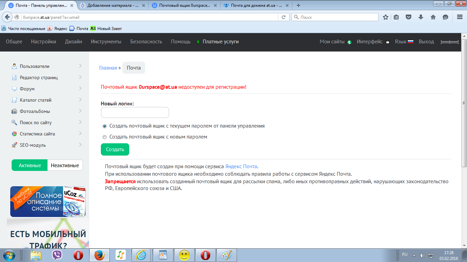The height and width of the screenshot is (262, 467).
Task: Open the Firefox downloads arrow icon
Action: 421,17
